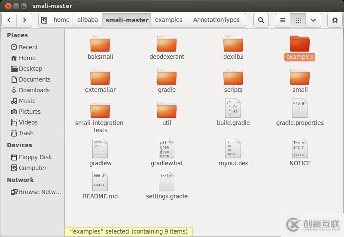Select the smali-integration-tests folder icon

click(x=100, y=110)
